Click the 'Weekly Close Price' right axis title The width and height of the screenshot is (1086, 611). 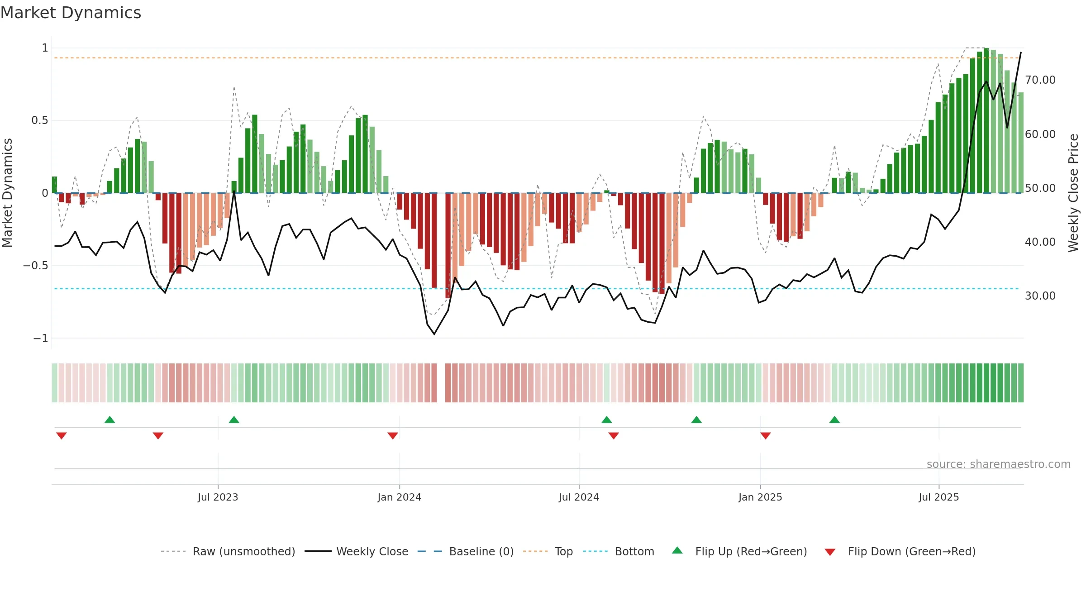pyautogui.click(x=1073, y=193)
